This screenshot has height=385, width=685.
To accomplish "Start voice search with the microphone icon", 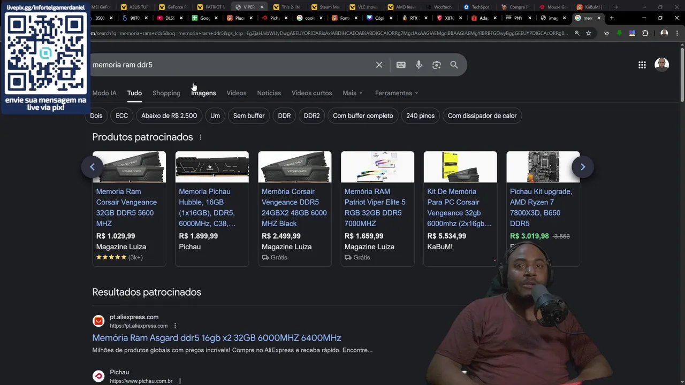I will (x=418, y=65).
